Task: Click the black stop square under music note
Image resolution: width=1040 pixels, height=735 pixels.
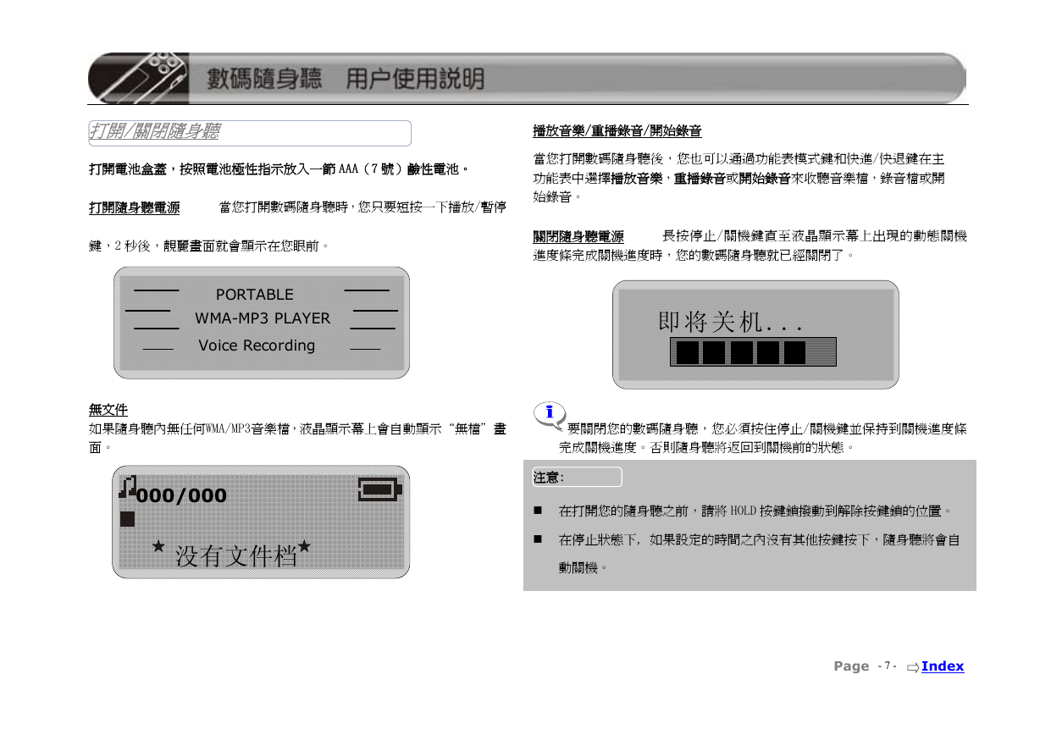Action: (127, 519)
